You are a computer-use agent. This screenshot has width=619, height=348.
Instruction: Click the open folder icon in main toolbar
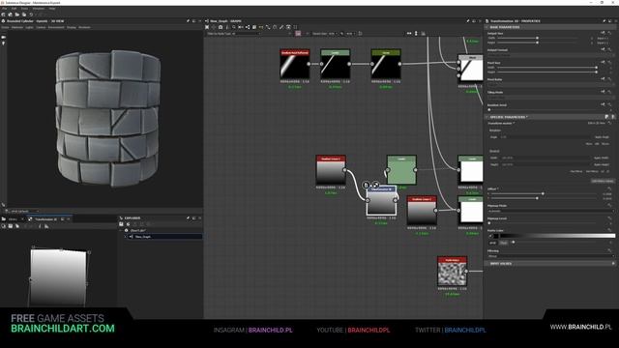(x=17, y=14)
